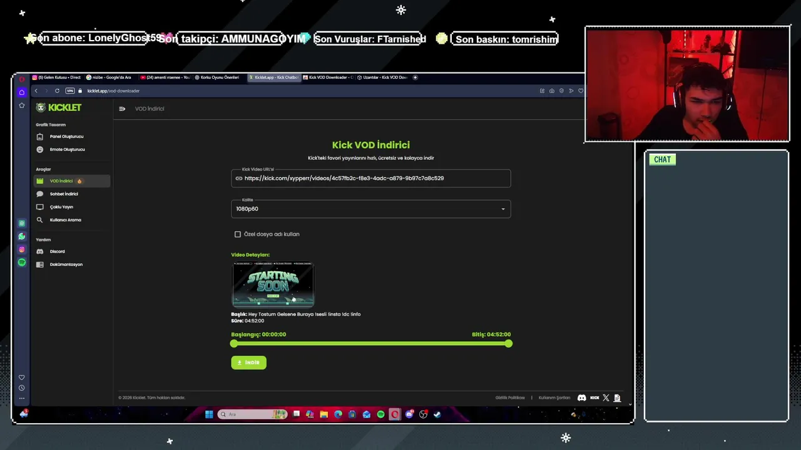Click the browser back arrow

pos(36,91)
